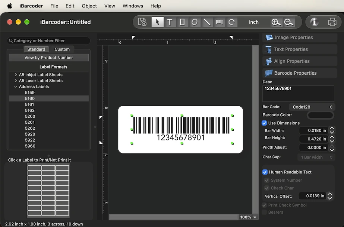Click the zoom in magnifier

tap(276, 22)
